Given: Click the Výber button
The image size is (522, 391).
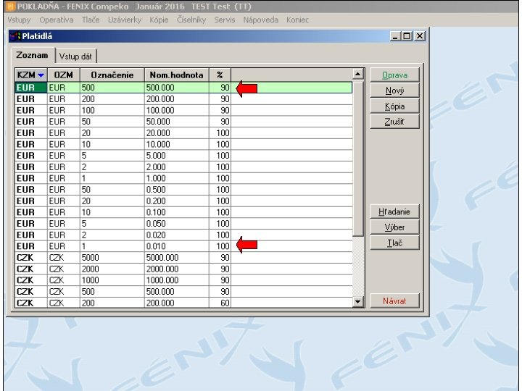Looking at the screenshot, I should tap(394, 227).
